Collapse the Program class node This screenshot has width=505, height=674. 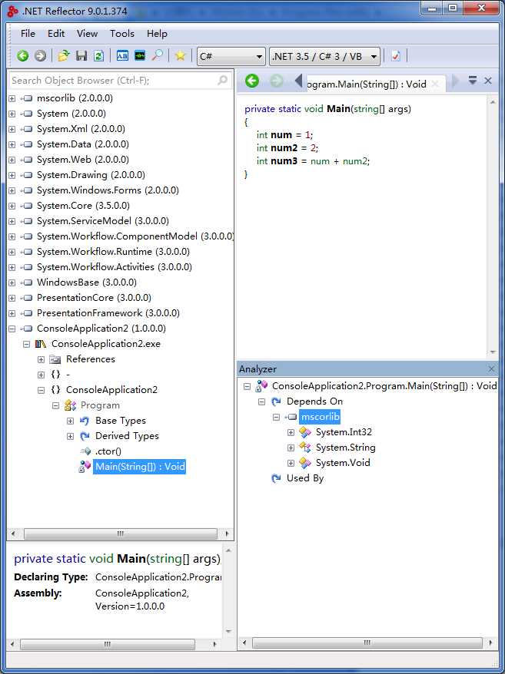pyautogui.click(x=55, y=405)
